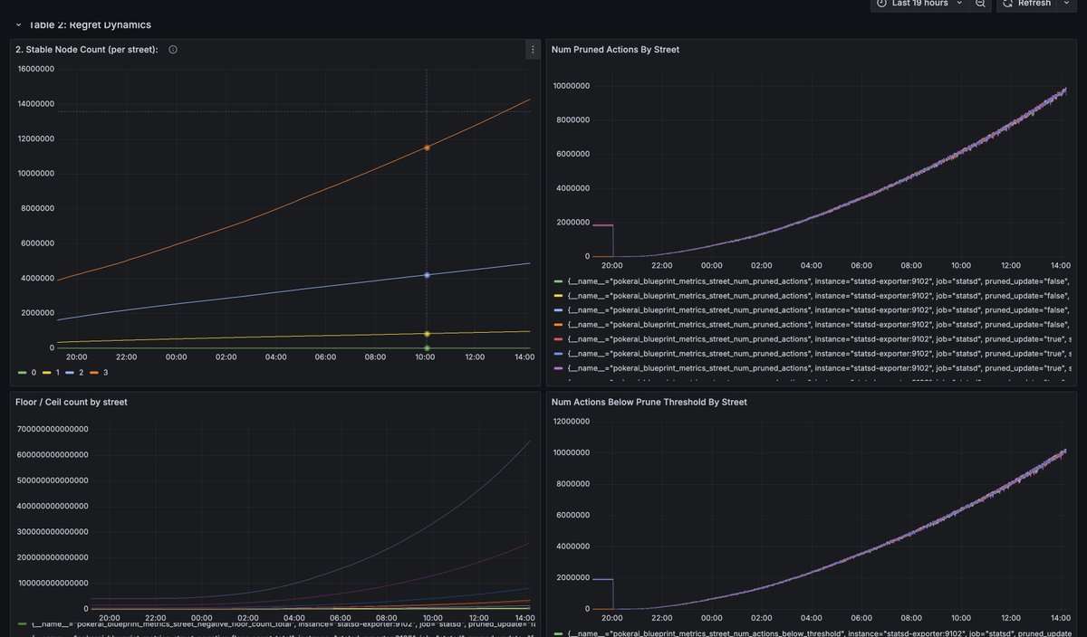Click the 16000000 y-axis label

tap(35, 69)
